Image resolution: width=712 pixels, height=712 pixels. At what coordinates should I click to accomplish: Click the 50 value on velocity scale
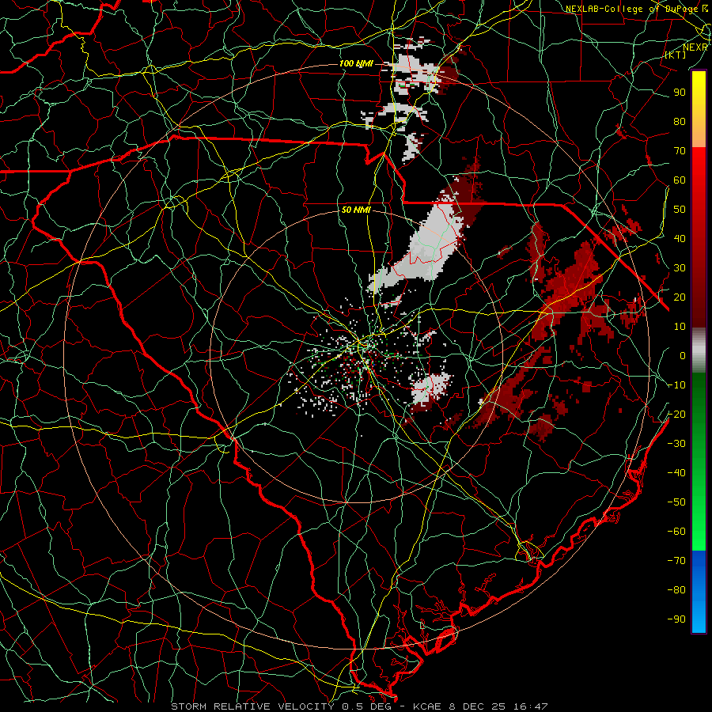point(680,210)
